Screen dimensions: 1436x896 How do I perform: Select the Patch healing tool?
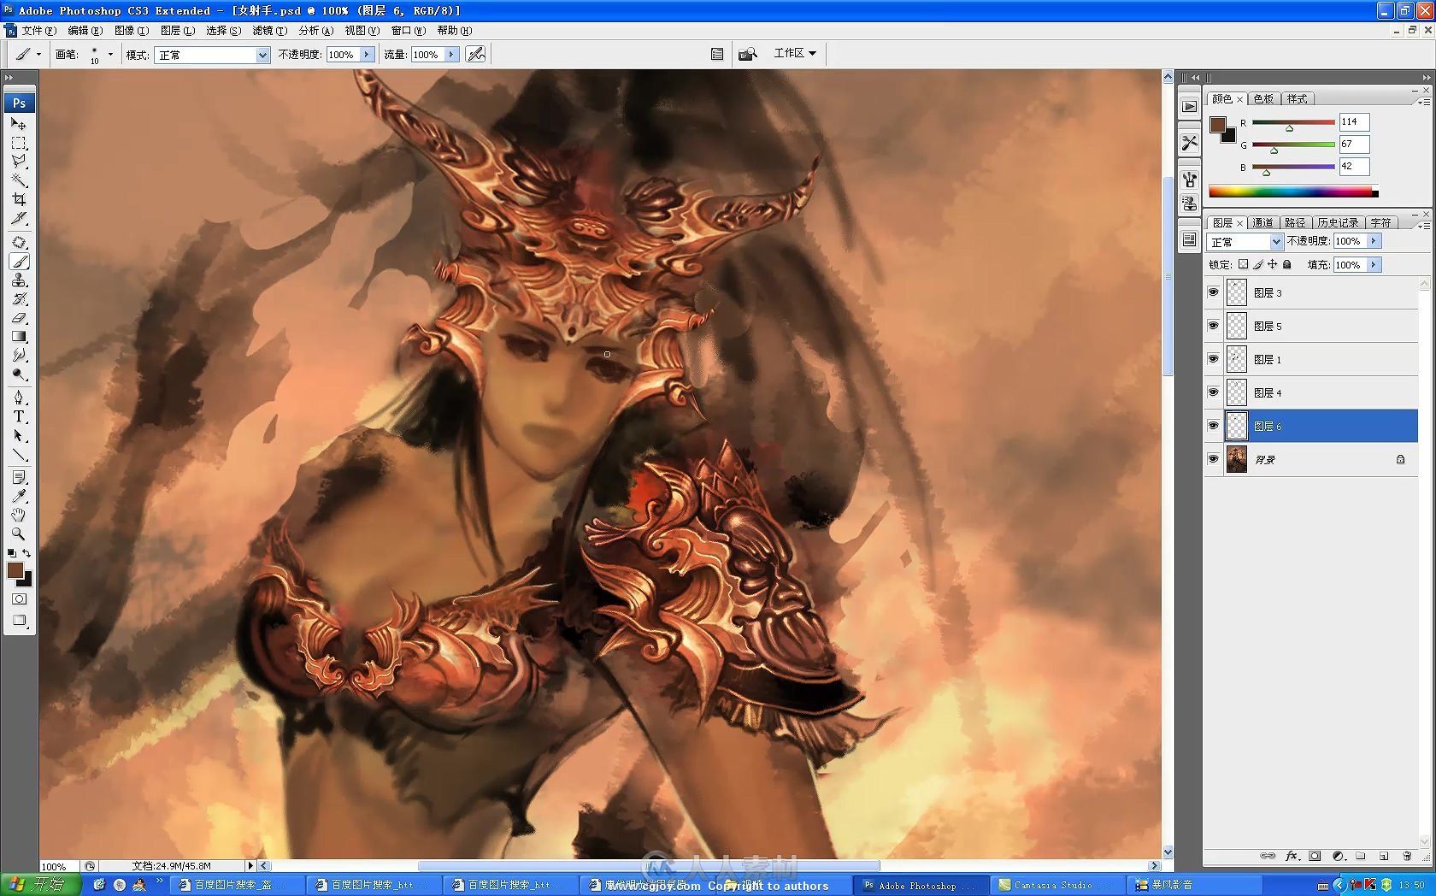(x=19, y=242)
